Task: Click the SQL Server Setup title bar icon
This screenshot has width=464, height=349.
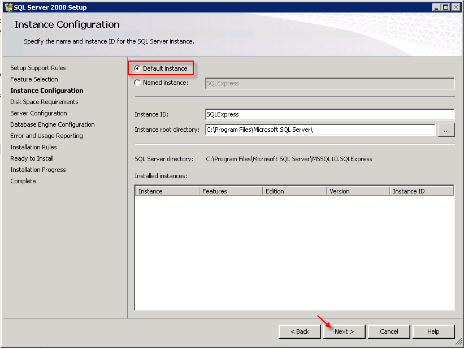Action: [x=8, y=7]
